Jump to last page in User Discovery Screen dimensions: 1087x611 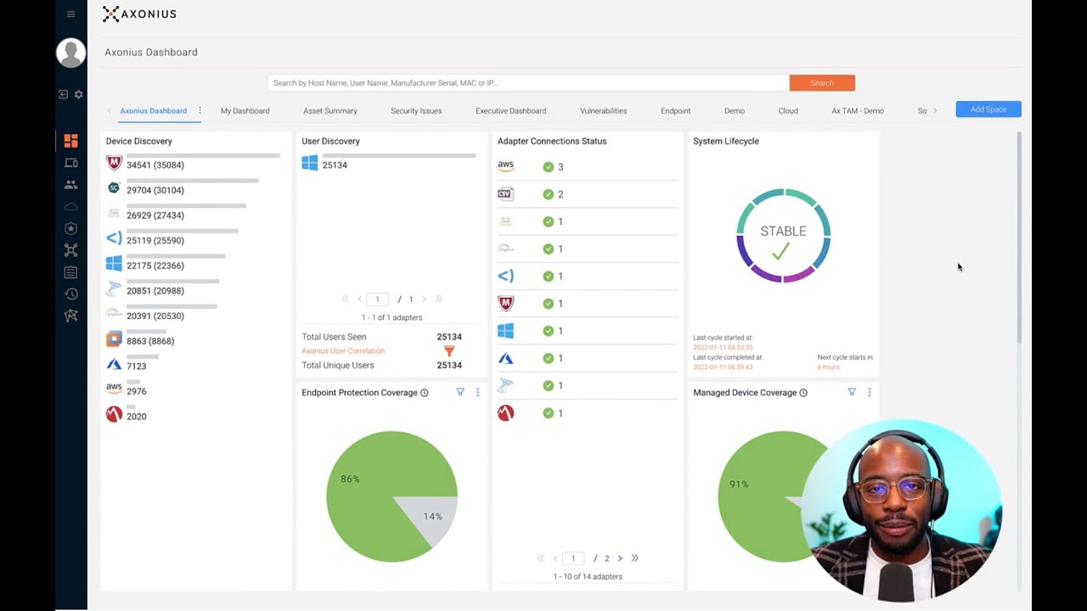pyautogui.click(x=439, y=299)
